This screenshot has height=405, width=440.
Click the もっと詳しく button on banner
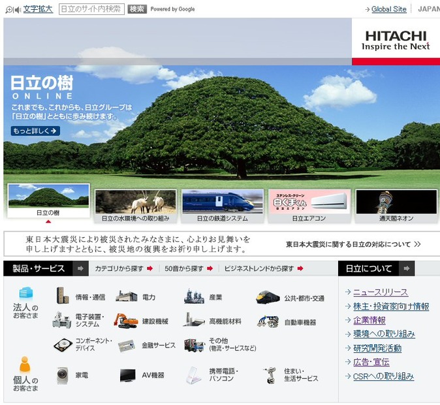[35, 131]
